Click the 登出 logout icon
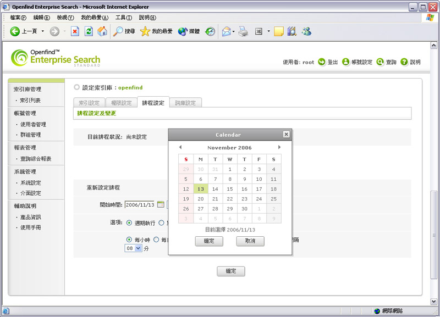This screenshot has height=317, width=440. 322,62
